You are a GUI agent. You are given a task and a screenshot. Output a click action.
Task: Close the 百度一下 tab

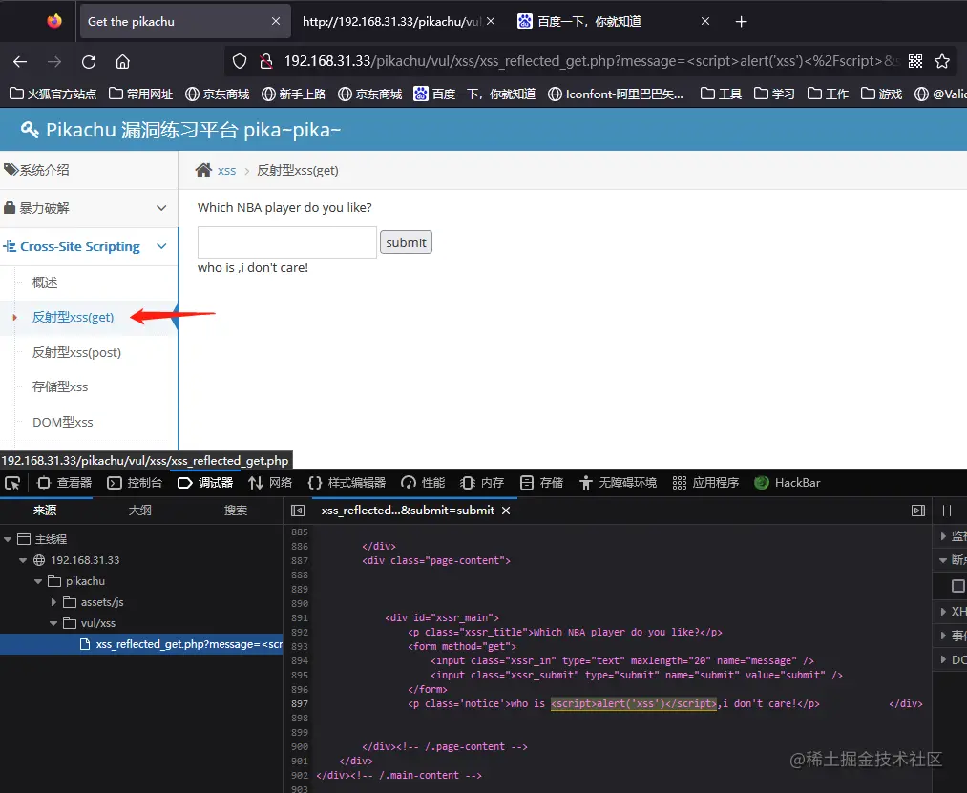pos(704,21)
